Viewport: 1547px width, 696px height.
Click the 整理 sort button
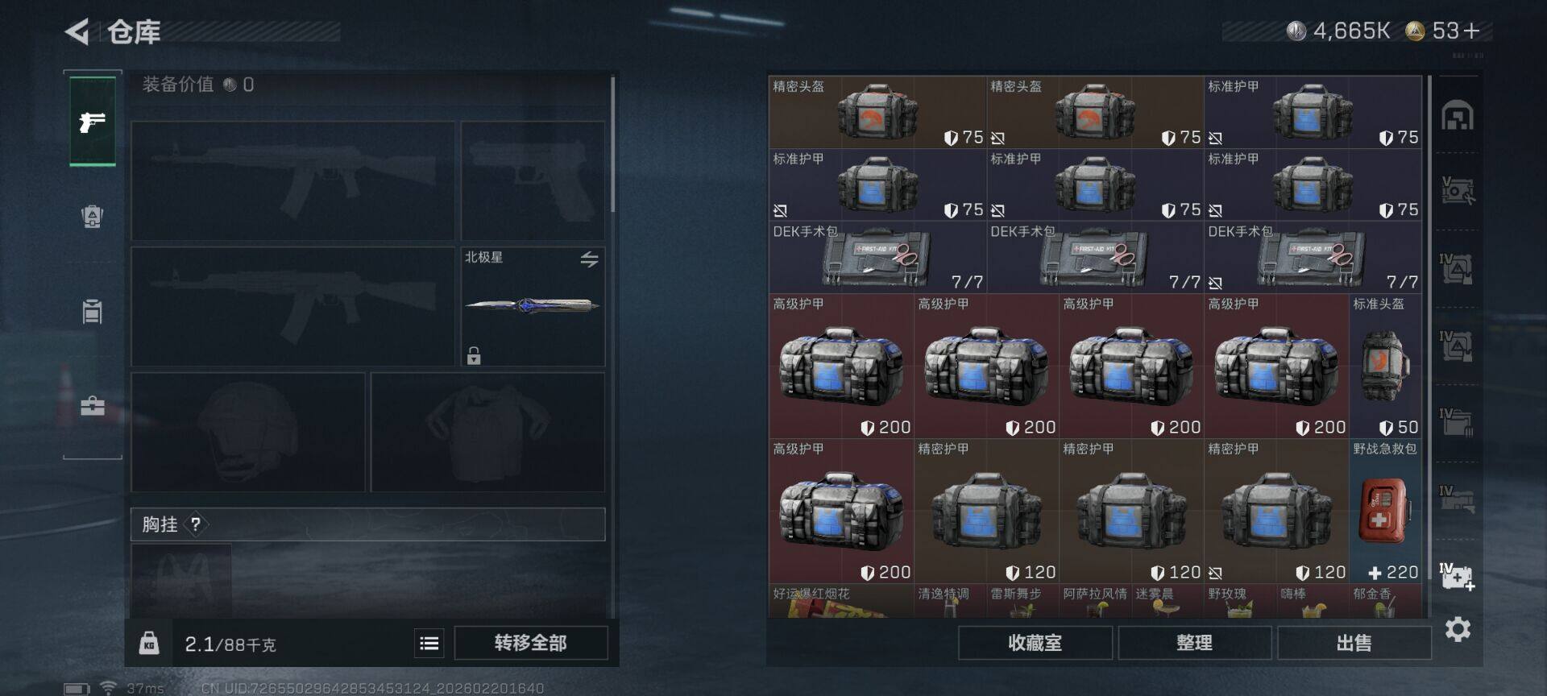(x=1194, y=643)
